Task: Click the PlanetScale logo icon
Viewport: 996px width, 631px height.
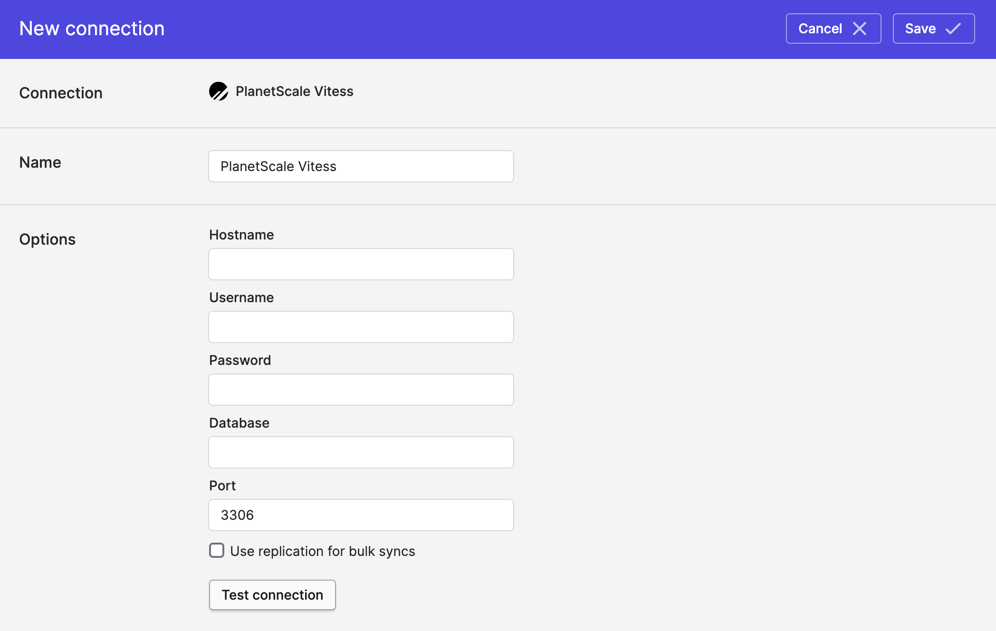Action: [219, 91]
